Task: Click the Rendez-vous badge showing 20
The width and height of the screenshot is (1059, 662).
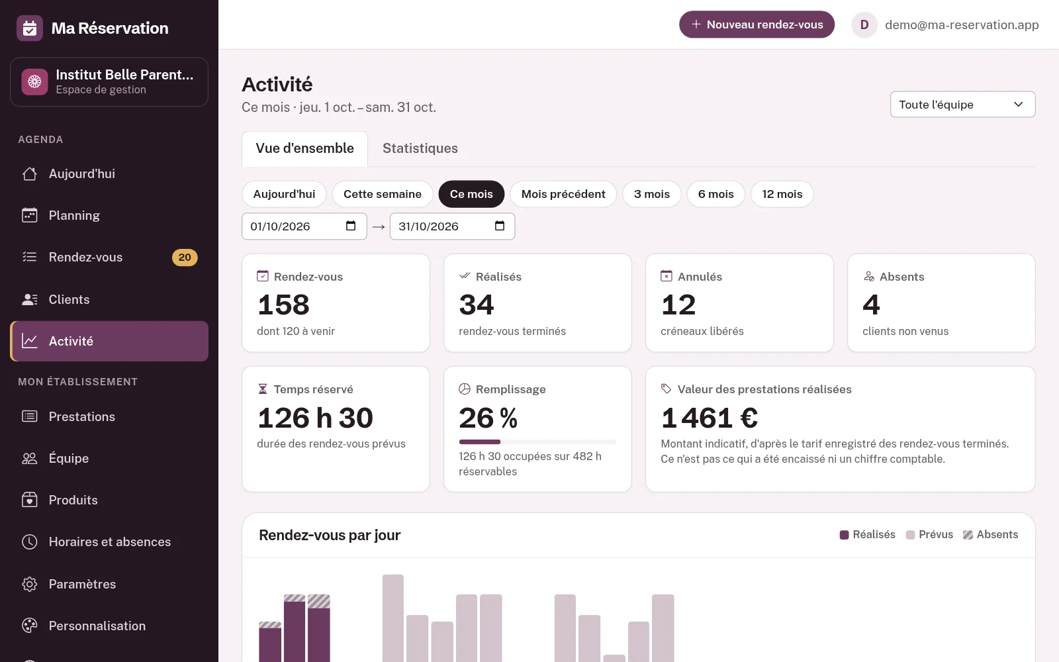Action: [185, 258]
